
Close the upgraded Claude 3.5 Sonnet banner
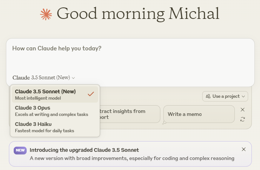(243, 149)
